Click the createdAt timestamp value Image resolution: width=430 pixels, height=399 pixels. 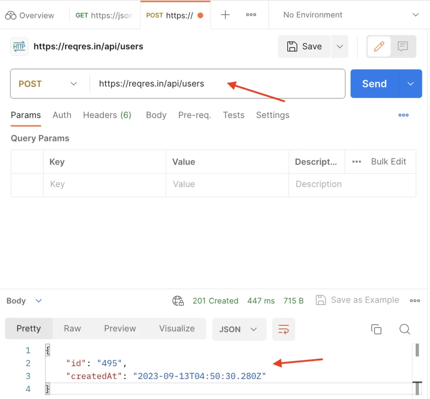pyautogui.click(x=199, y=376)
